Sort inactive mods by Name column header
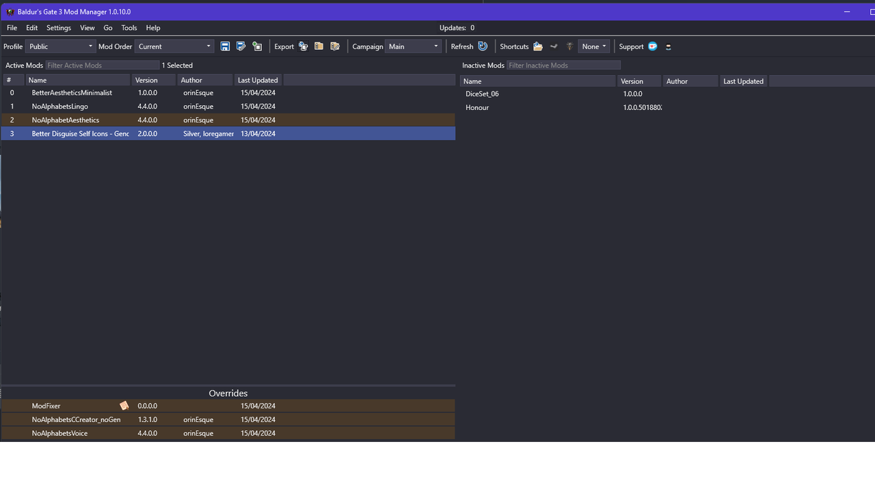Screen dimensions: 875x504 (538, 81)
